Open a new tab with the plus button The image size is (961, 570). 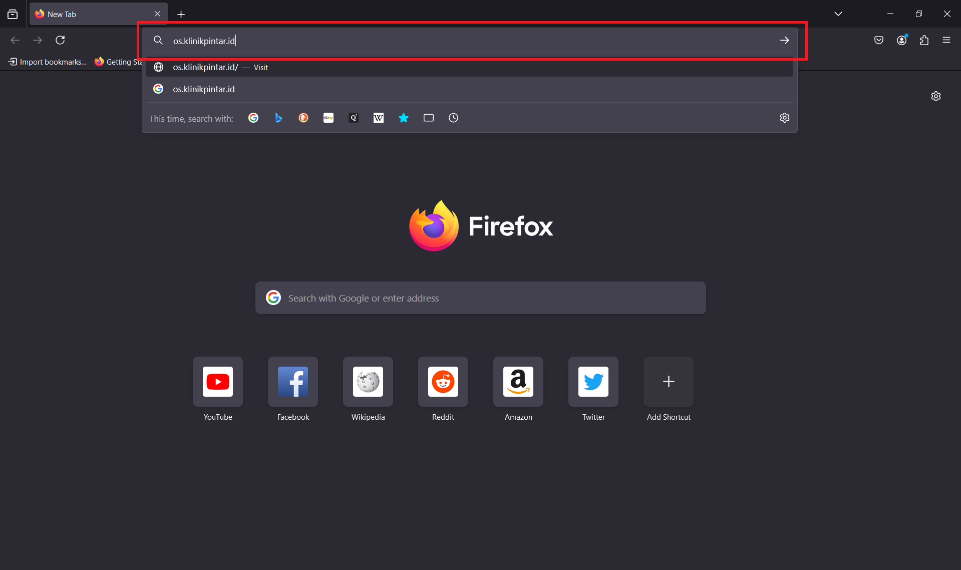[181, 14]
